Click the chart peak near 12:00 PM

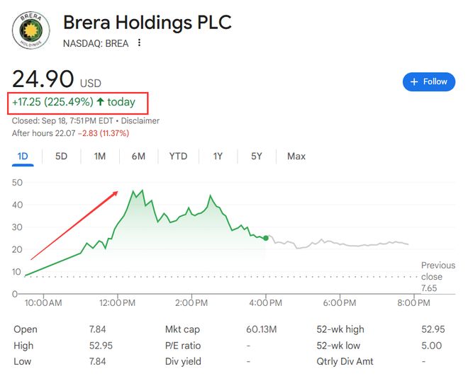tap(133, 190)
